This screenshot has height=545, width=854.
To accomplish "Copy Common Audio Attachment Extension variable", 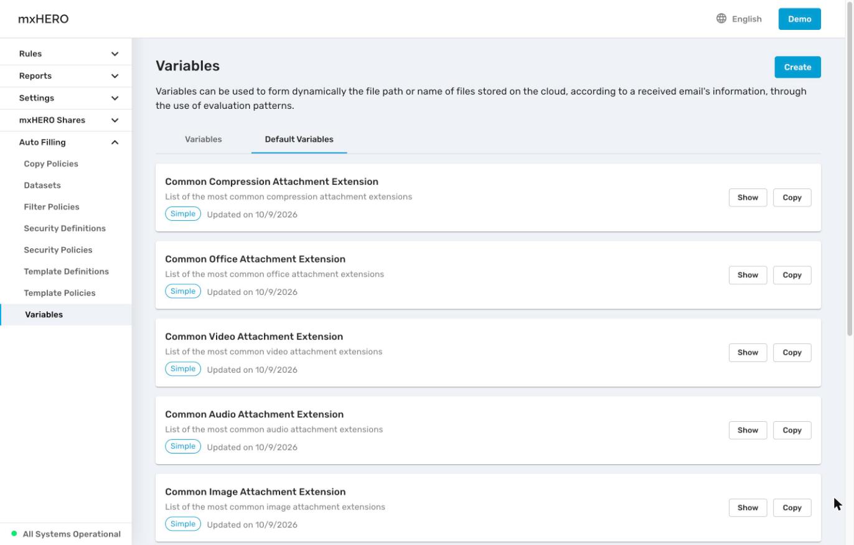I will coord(792,430).
